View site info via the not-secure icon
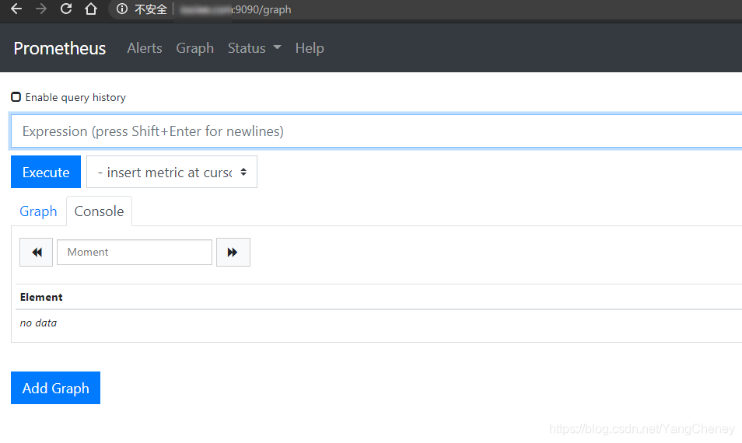 [122, 9]
